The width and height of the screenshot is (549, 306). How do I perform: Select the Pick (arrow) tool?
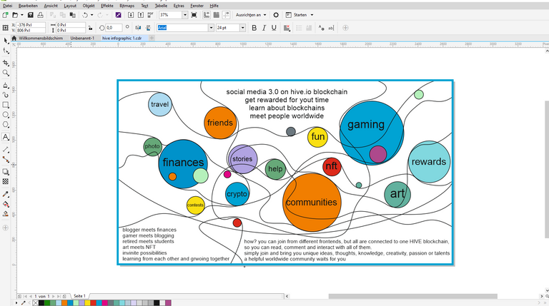[x=6, y=41]
